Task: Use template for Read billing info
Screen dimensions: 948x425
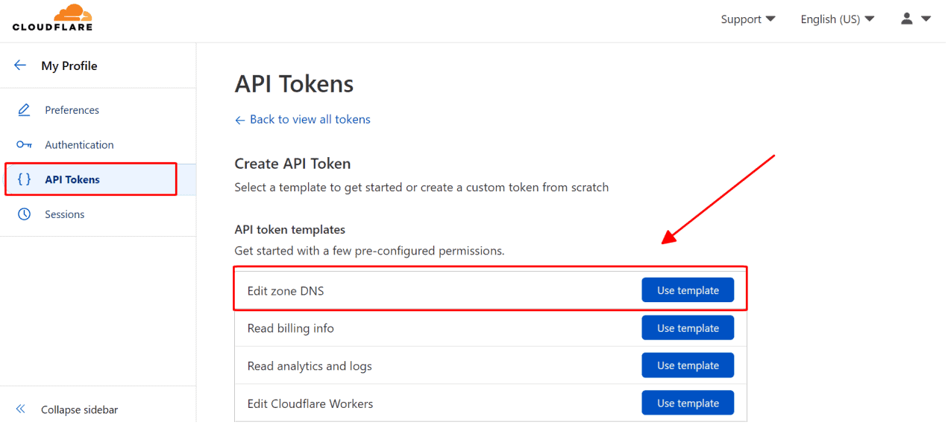Action: pos(688,328)
